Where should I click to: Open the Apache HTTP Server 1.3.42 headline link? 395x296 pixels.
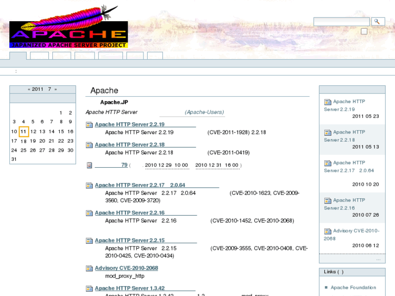pyautogui.click(x=145, y=288)
